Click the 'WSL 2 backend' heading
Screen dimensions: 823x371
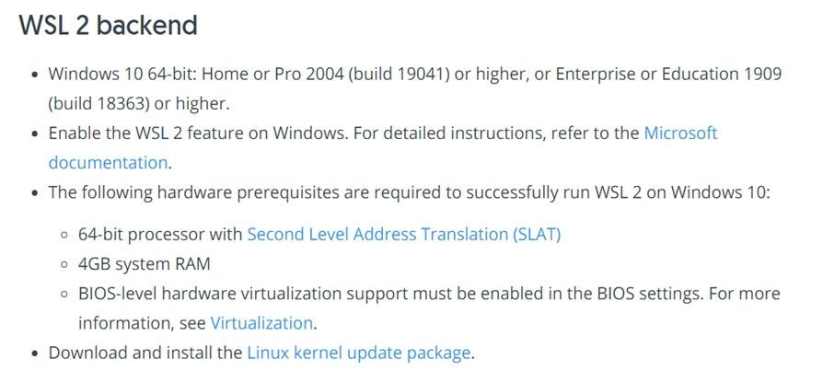click(109, 26)
